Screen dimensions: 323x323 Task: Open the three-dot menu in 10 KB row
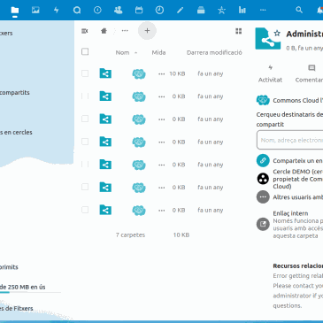click(x=162, y=74)
